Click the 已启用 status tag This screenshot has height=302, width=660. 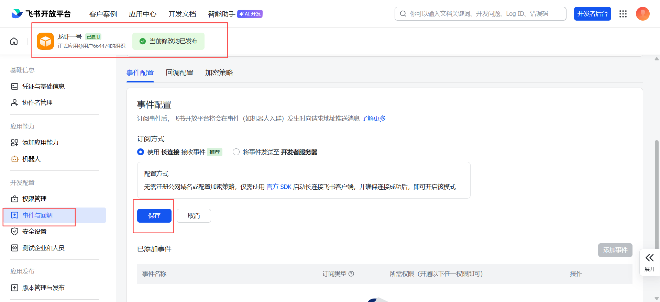pos(93,37)
